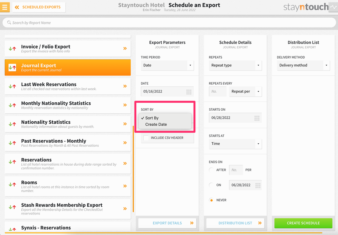Image resolution: width=338 pixels, height=235 pixels.
Task: Select the Never radio button
Action: [212, 200]
